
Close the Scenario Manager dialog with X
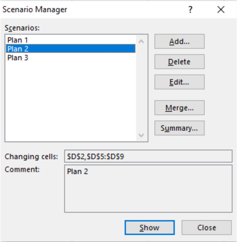221,9
